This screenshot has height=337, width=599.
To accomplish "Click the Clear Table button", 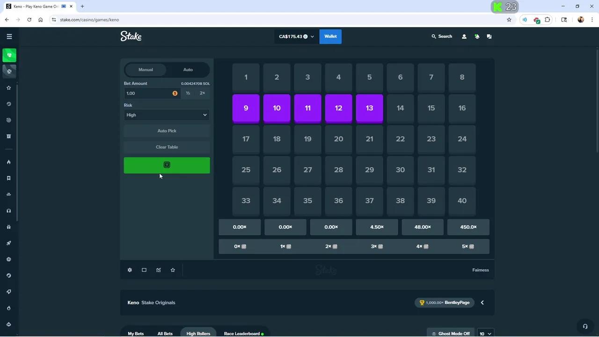I will [167, 147].
